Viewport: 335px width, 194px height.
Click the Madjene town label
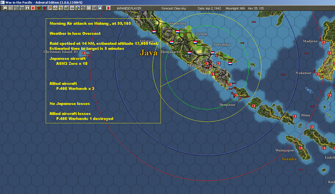pos(310,41)
